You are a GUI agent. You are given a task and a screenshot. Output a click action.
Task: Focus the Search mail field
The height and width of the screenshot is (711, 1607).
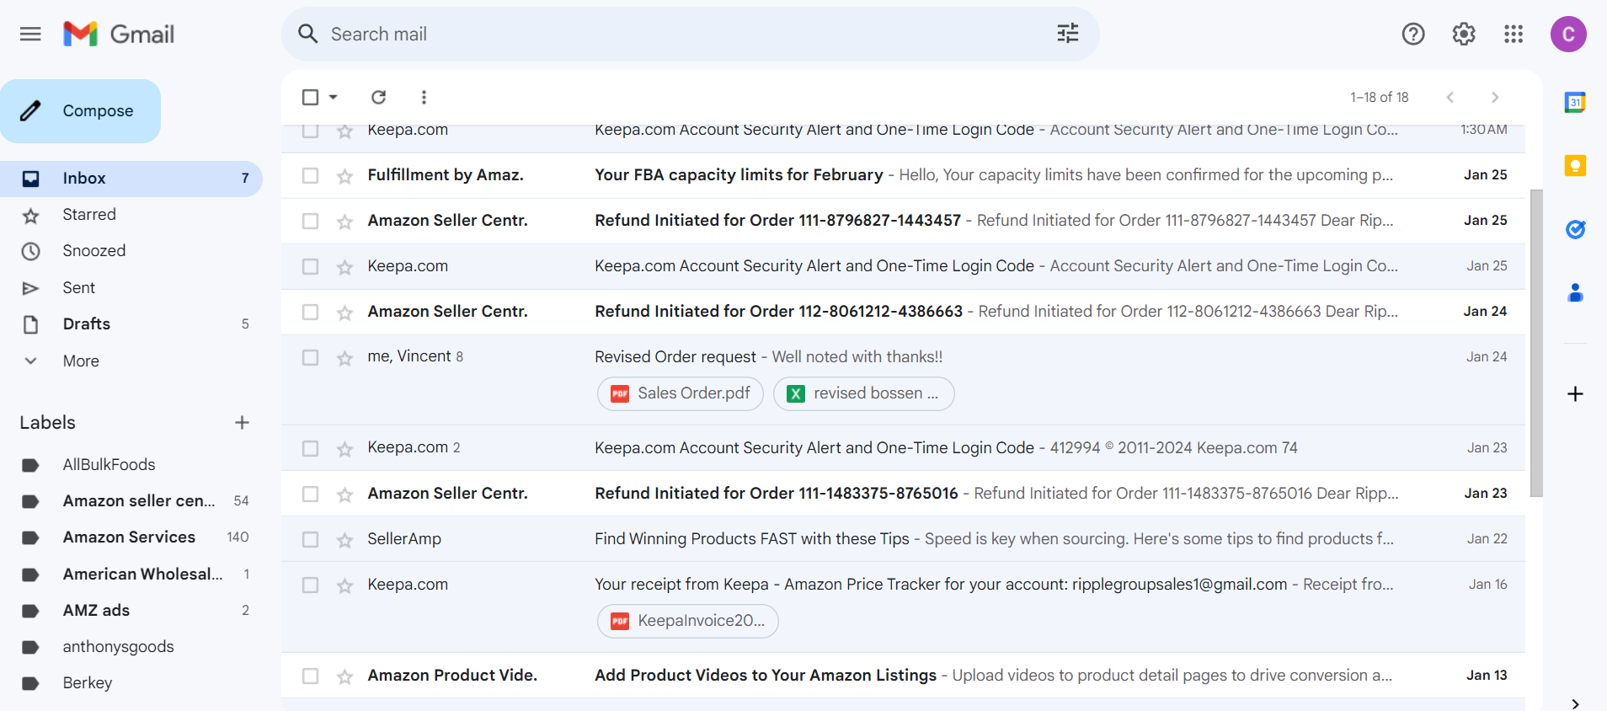[690, 34]
